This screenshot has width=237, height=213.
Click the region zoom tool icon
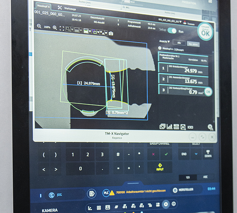[x=68, y=29]
